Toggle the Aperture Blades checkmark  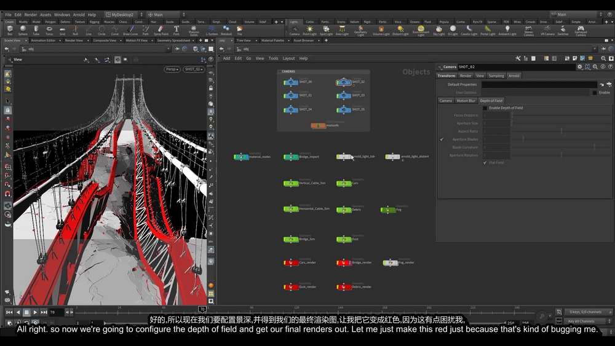pos(442,139)
